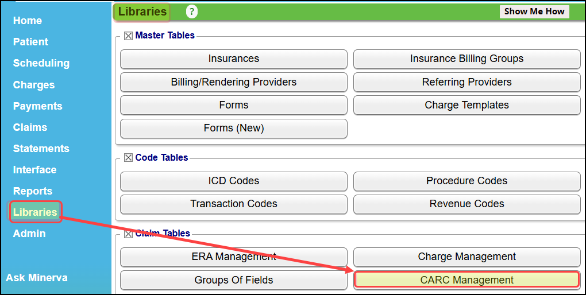The height and width of the screenshot is (295, 586).
Task: Open ERA Management
Action: point(234,257)
